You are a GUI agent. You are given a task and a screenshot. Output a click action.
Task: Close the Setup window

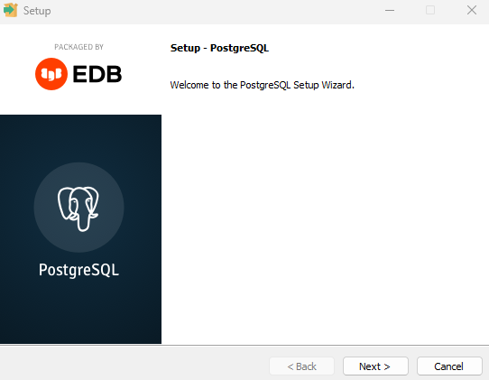(x=472, y=10)
